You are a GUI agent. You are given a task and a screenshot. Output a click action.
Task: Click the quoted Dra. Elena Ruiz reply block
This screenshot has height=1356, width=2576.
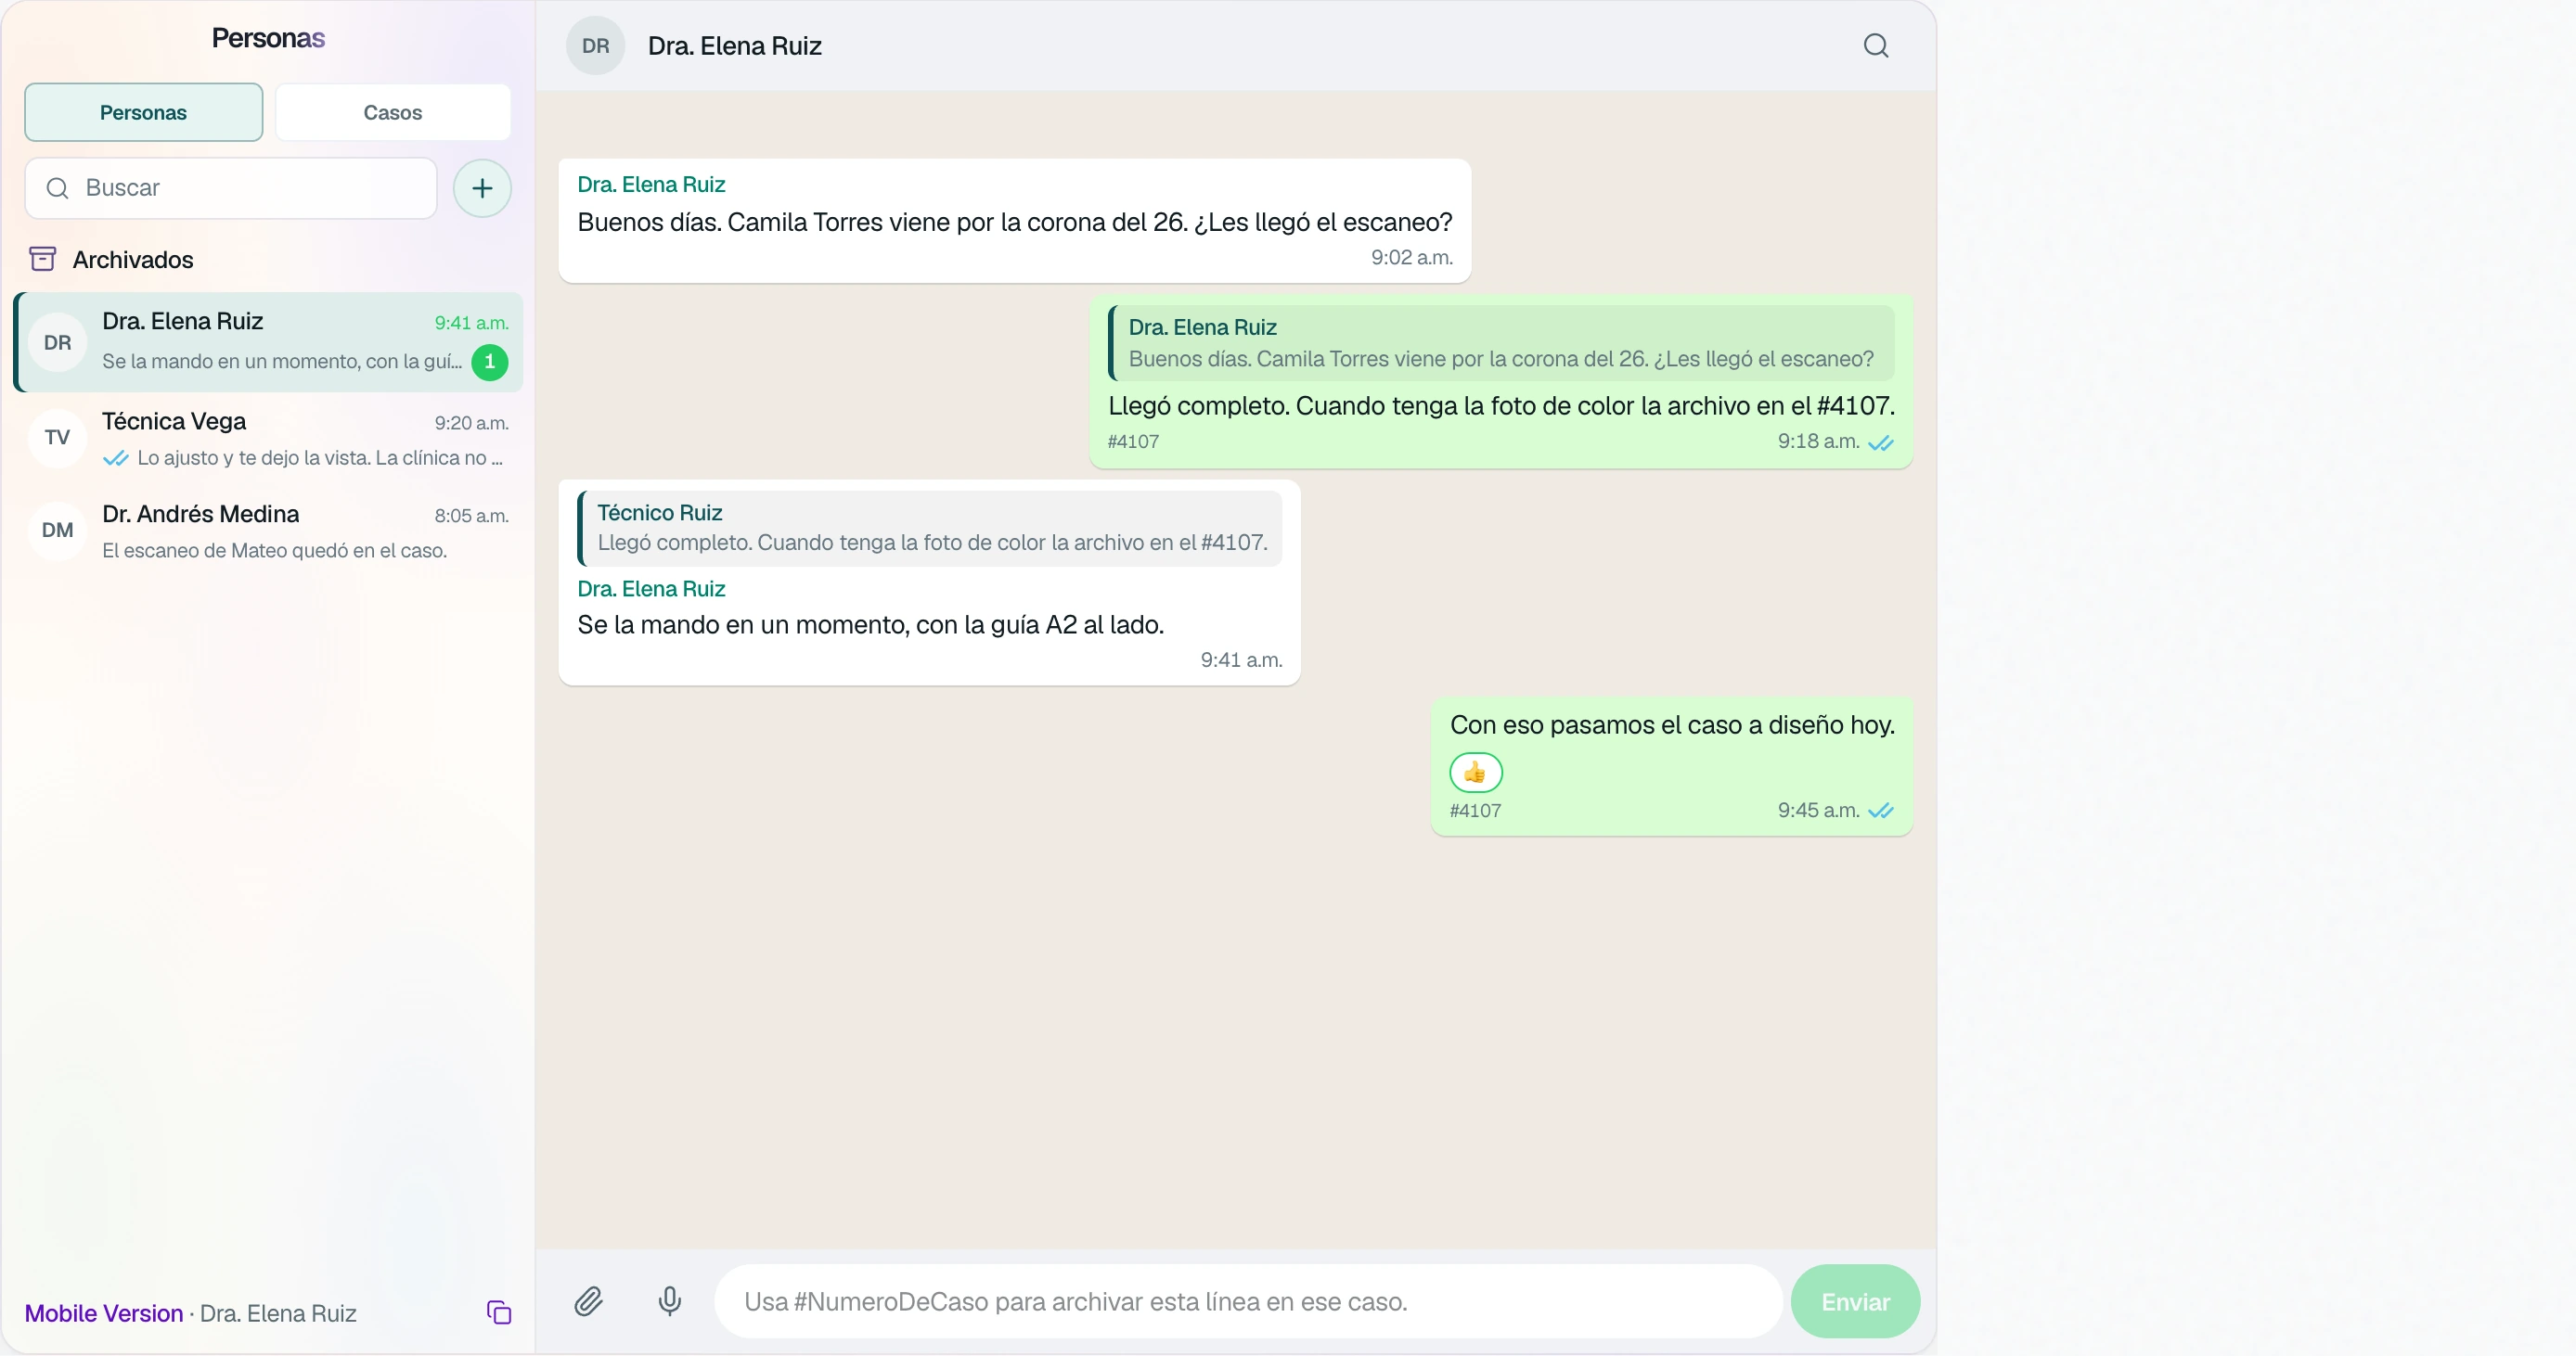(x=1501, y=343)
